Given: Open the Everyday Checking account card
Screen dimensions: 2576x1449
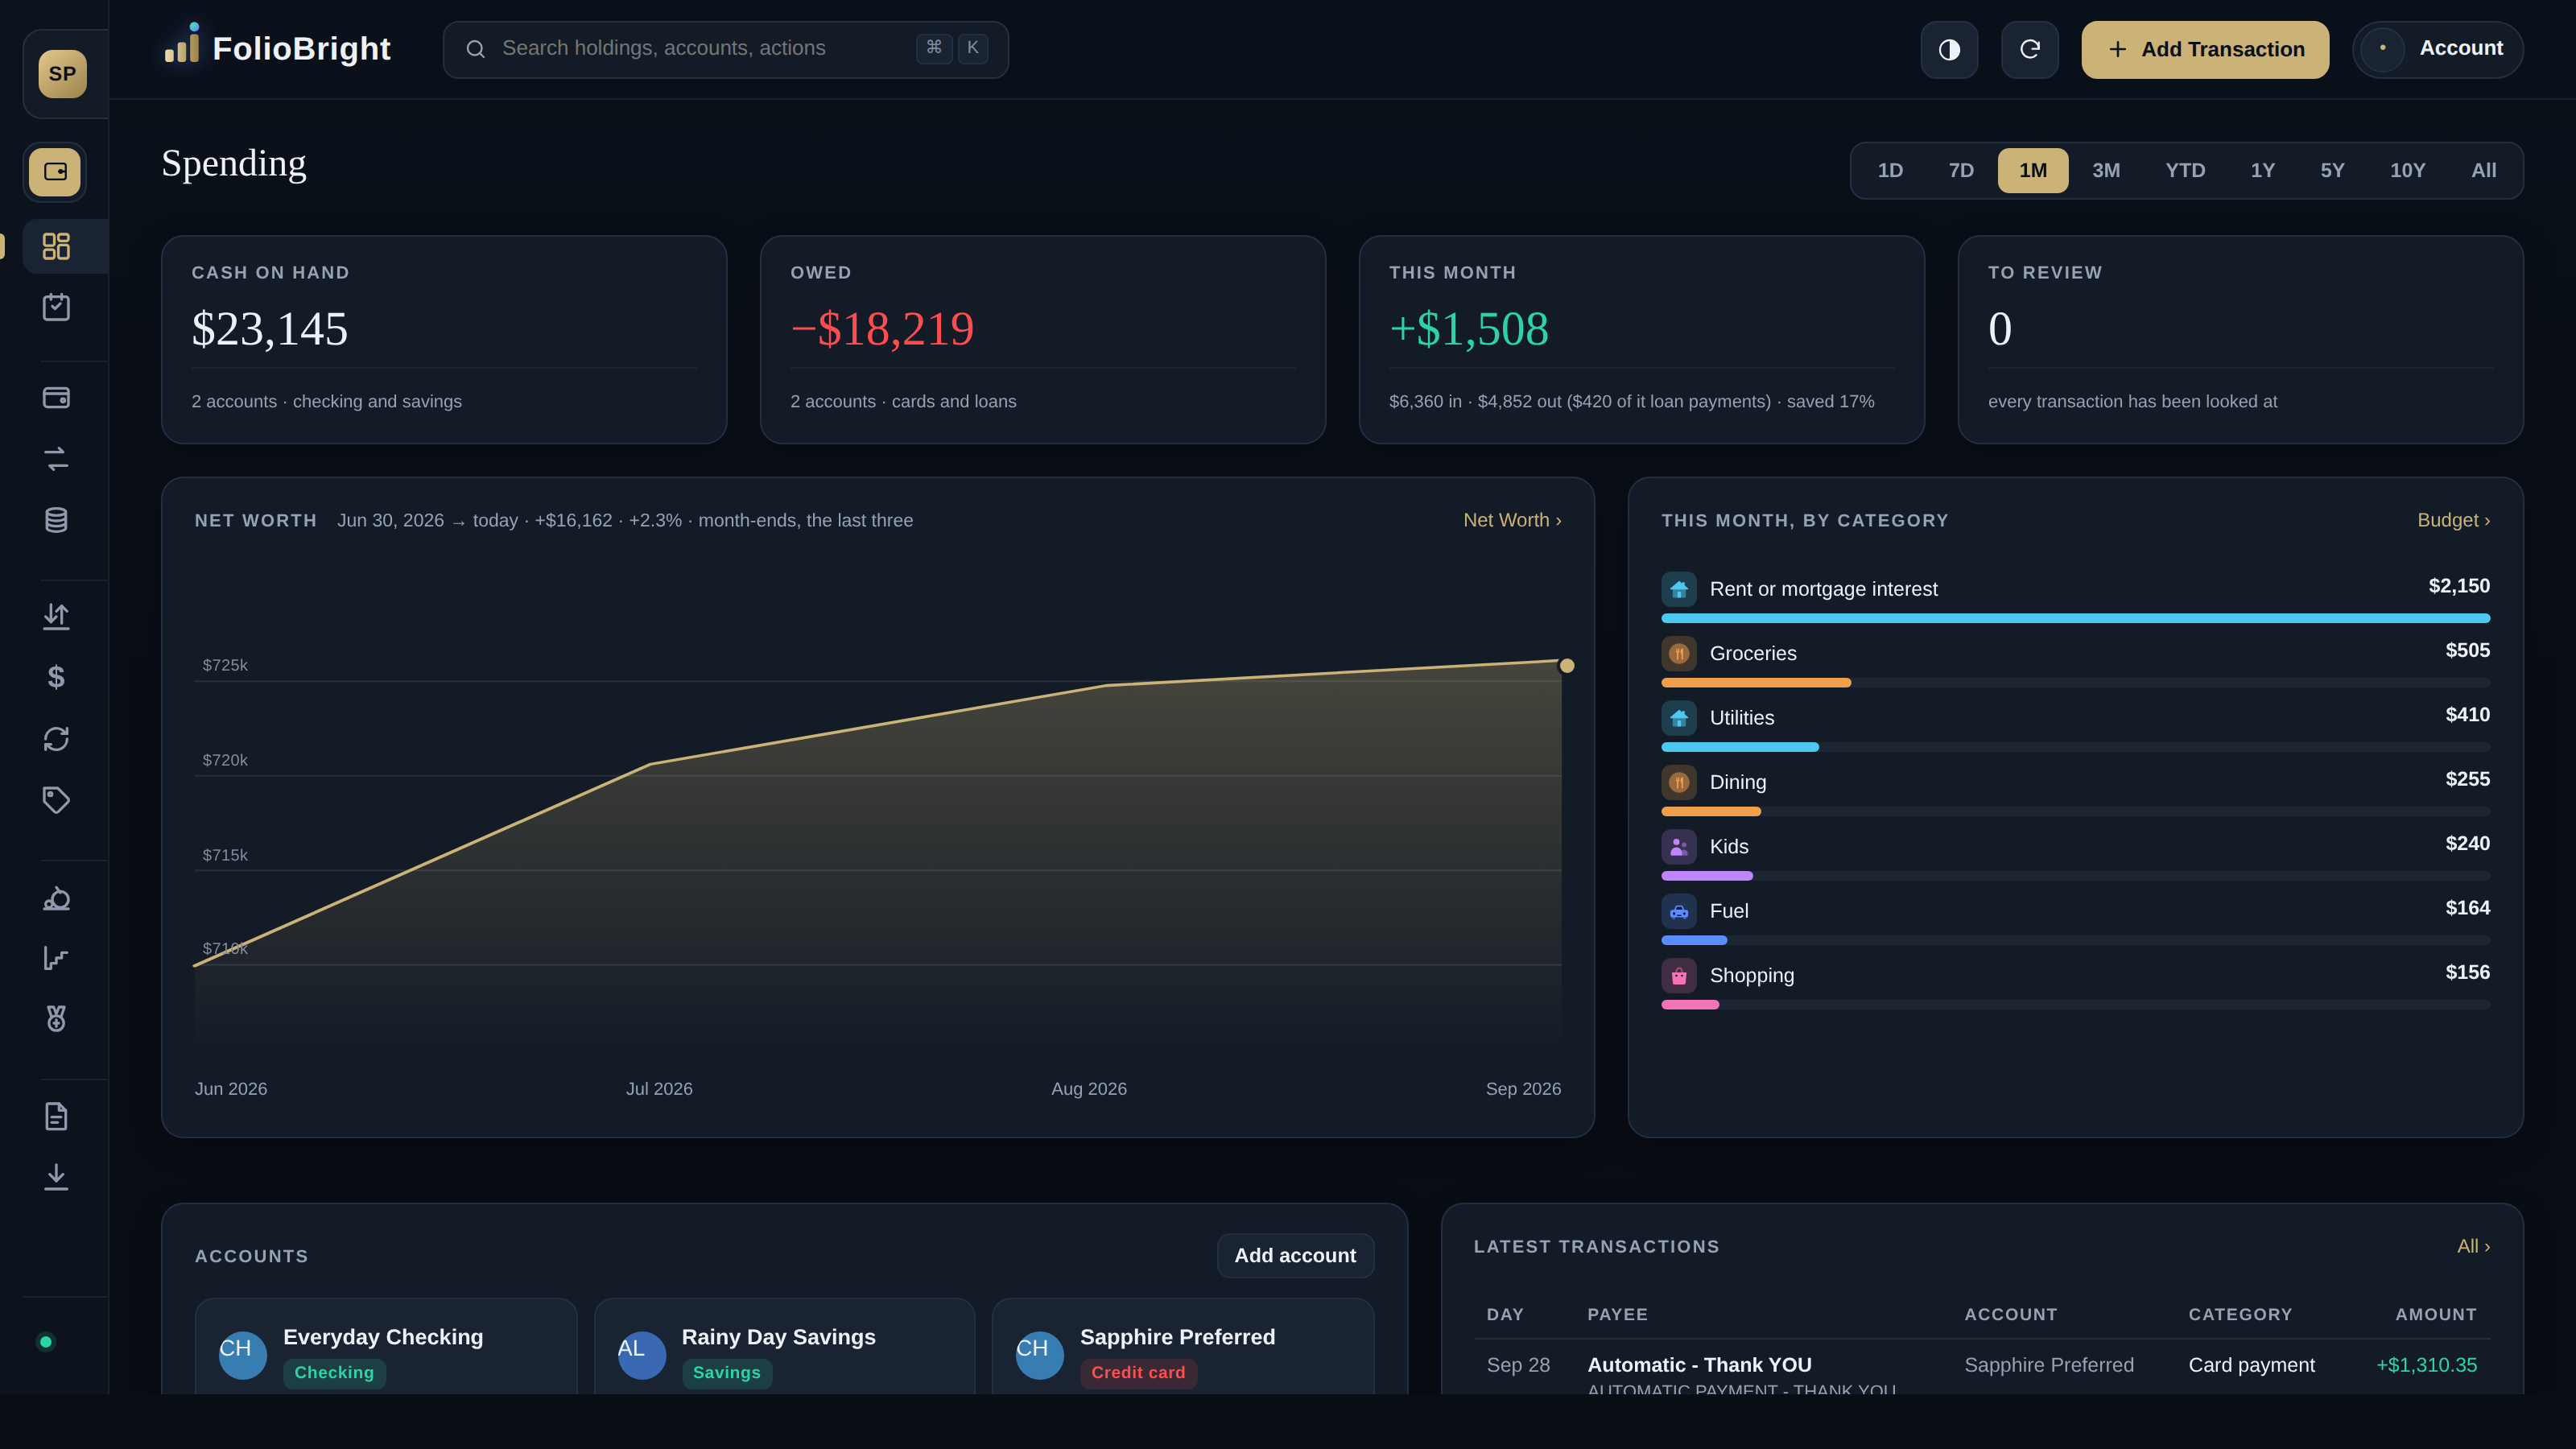Looking at the screenshot, I should [x=386, y=1347].
